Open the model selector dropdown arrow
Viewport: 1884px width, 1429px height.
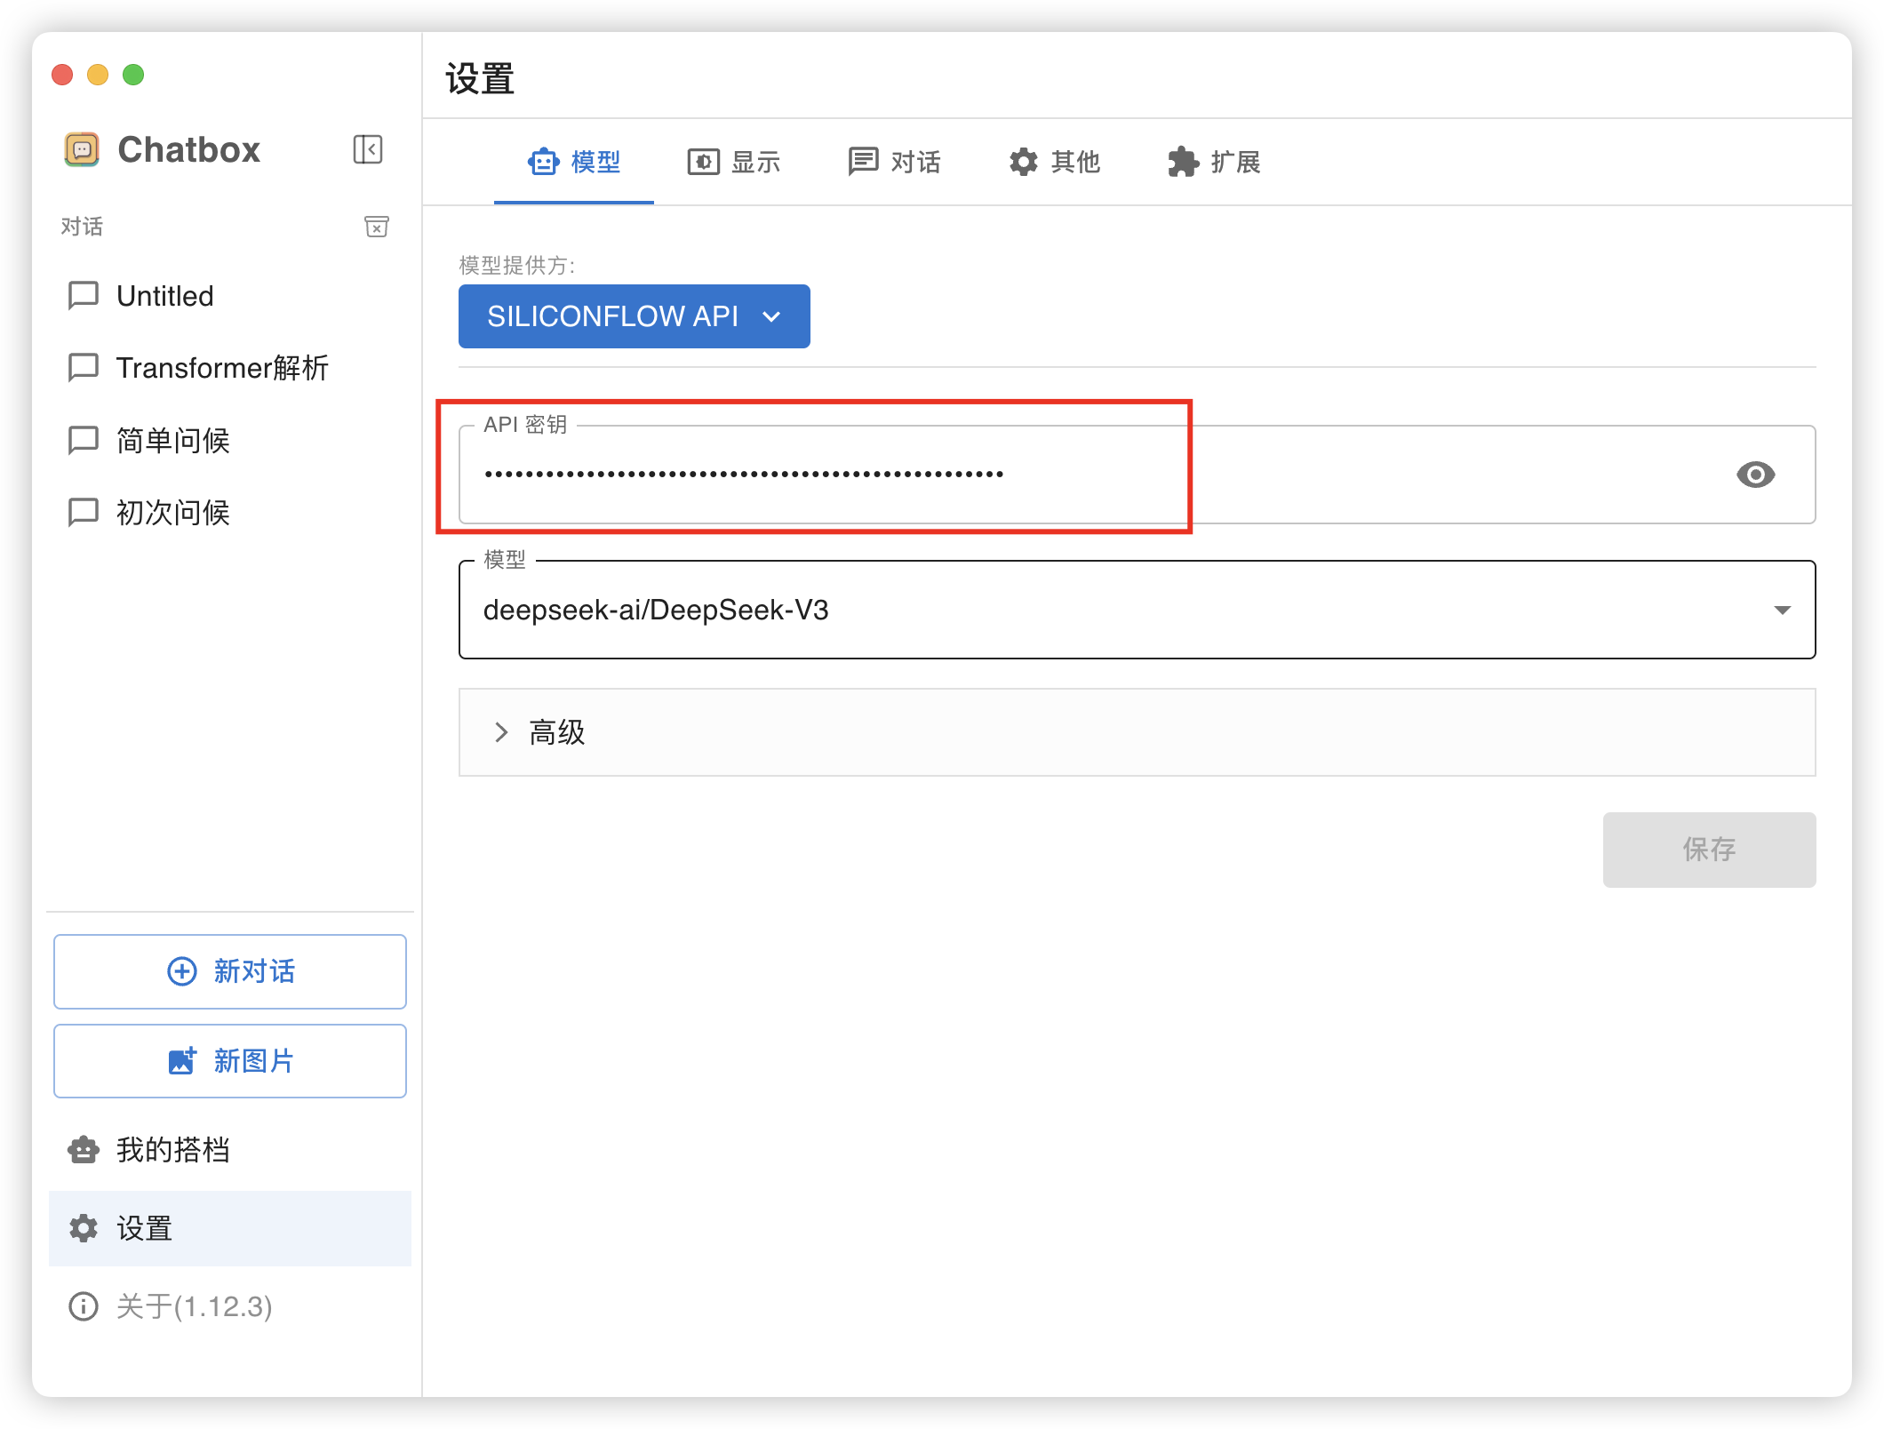1781,610
